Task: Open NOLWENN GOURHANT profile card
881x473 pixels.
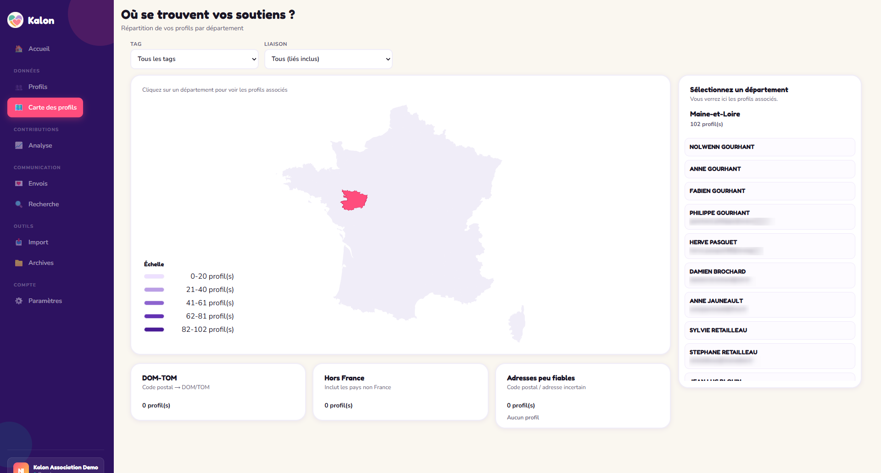Action: click(x=769, y=147)
